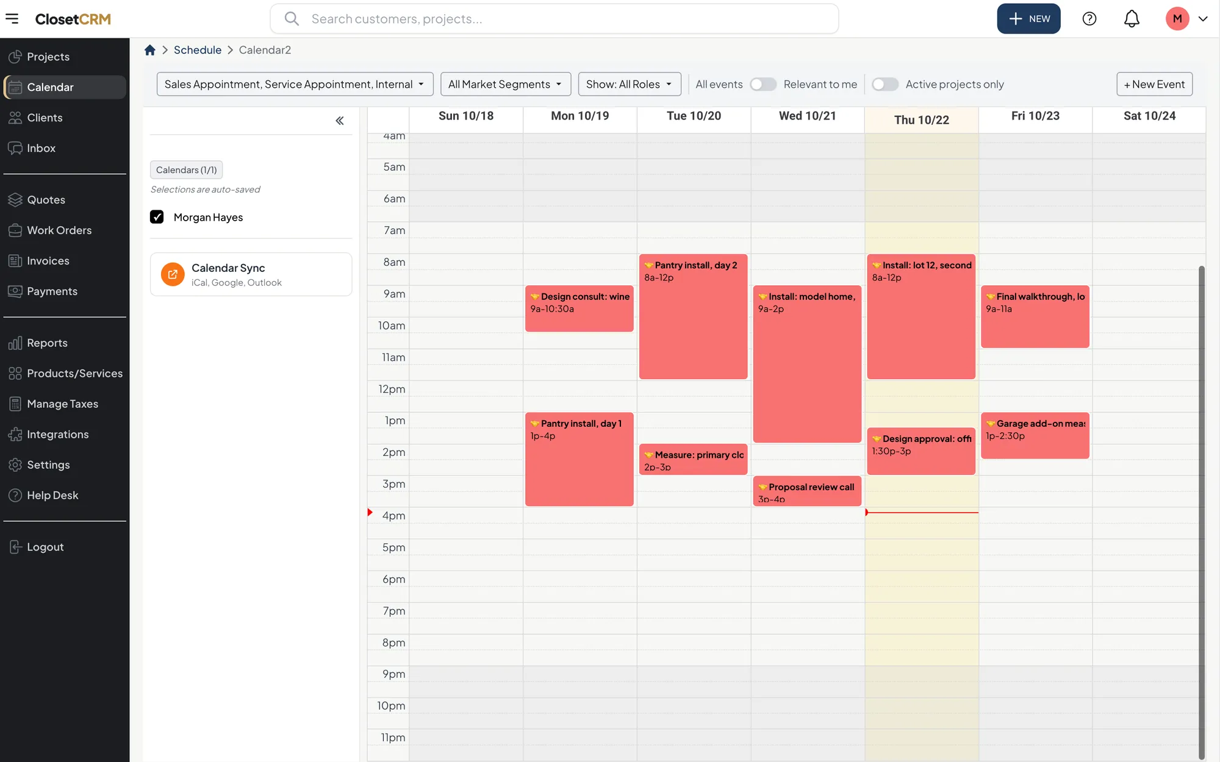Click the Calendars (1/1) button
Image resolution: width=1220 pixels, height=762 pixels.
coord(186,170)
